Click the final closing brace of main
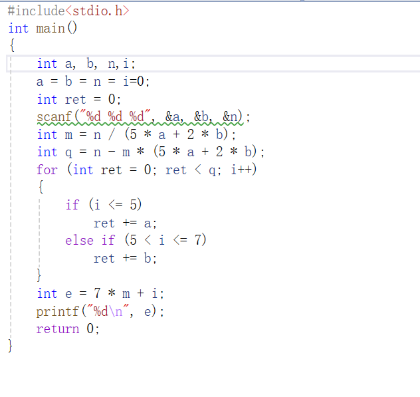The image size is (420, 397). click(x=10, y=346)
